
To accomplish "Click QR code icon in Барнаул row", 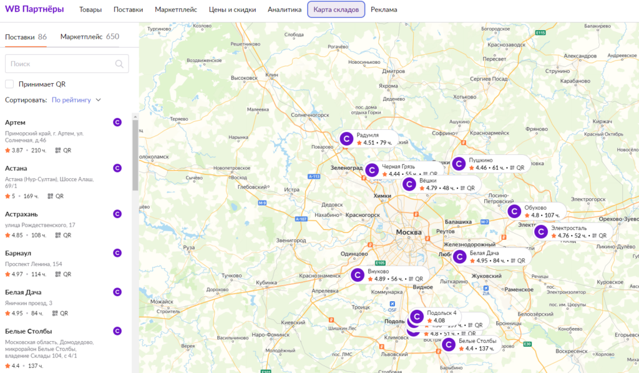I will pyautogui.click(x=58, y=274).
